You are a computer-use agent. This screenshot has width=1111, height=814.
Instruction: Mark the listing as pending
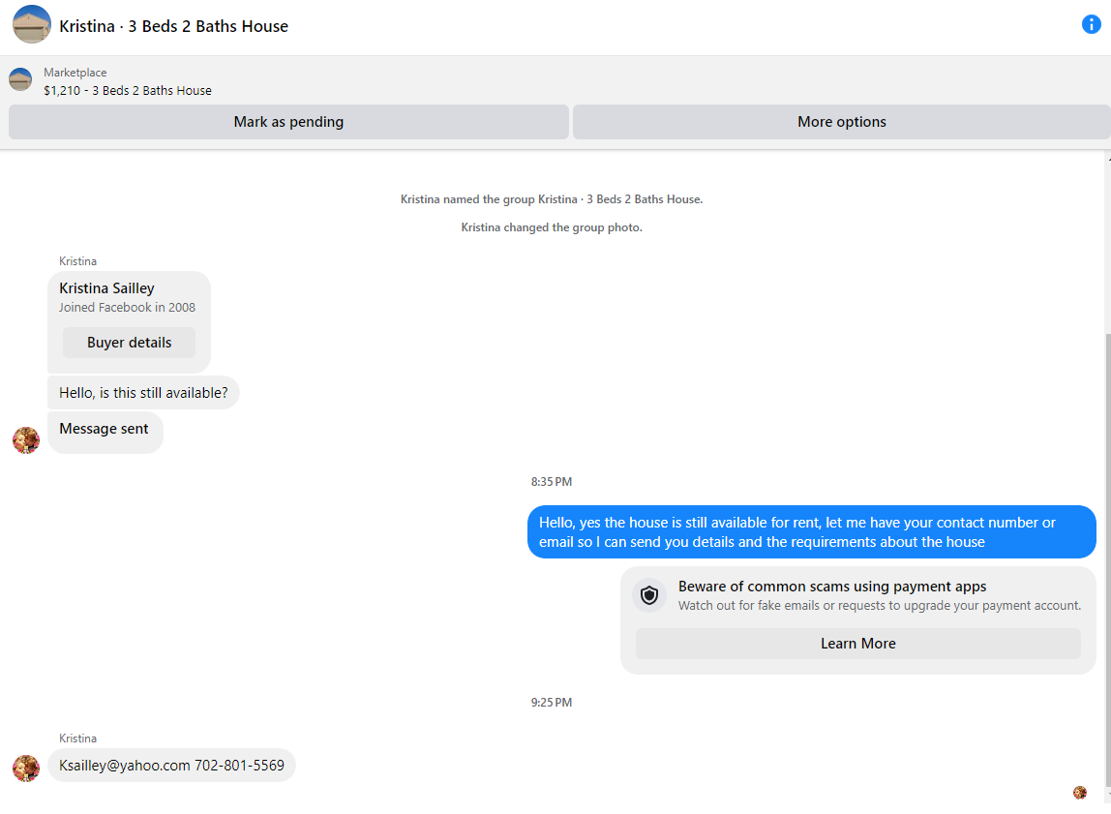click(288, 122)
